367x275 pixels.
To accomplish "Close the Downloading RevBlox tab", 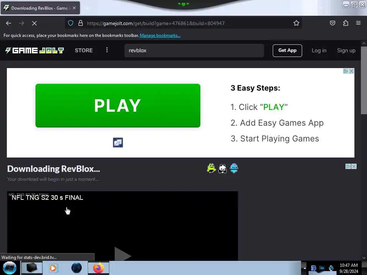I will 74,8.
